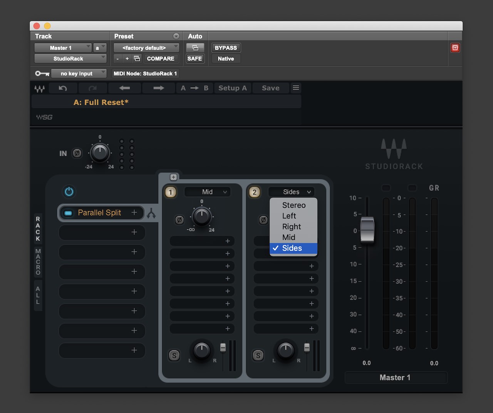Load the previous preset with the left arrow
This screenshot has height=413, width=493.
(x=124, y=88)
